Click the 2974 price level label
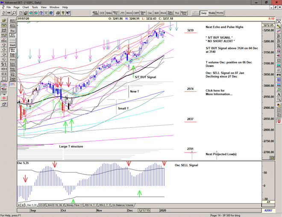 [191, 89]
